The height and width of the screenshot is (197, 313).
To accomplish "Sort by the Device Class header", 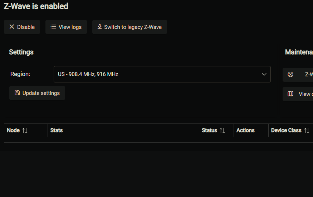I will click(x=286, y=130).
